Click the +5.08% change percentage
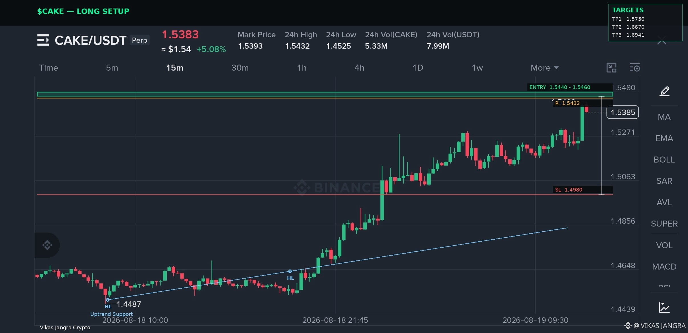 (x=211, y=49)
